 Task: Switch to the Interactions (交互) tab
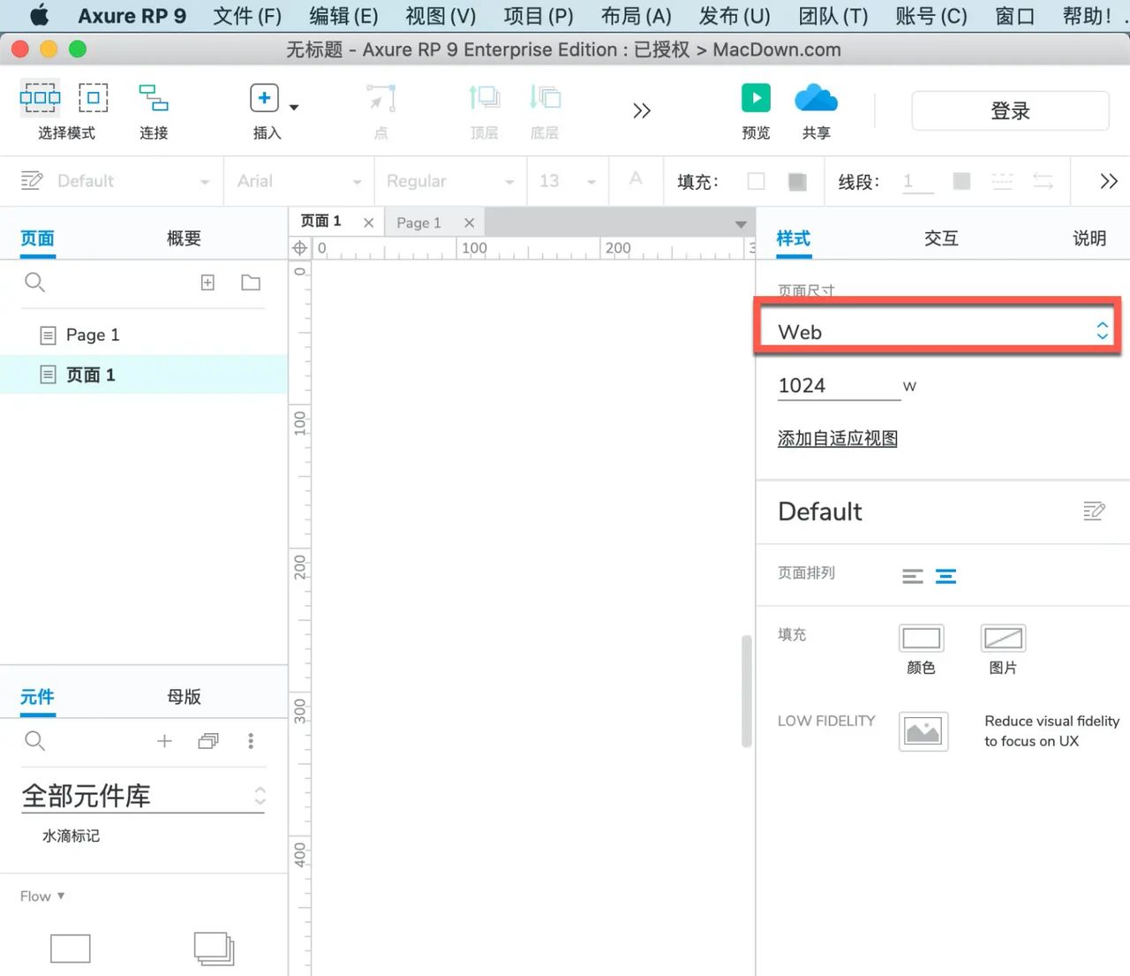pyautogui.click(x=941, y=238)
